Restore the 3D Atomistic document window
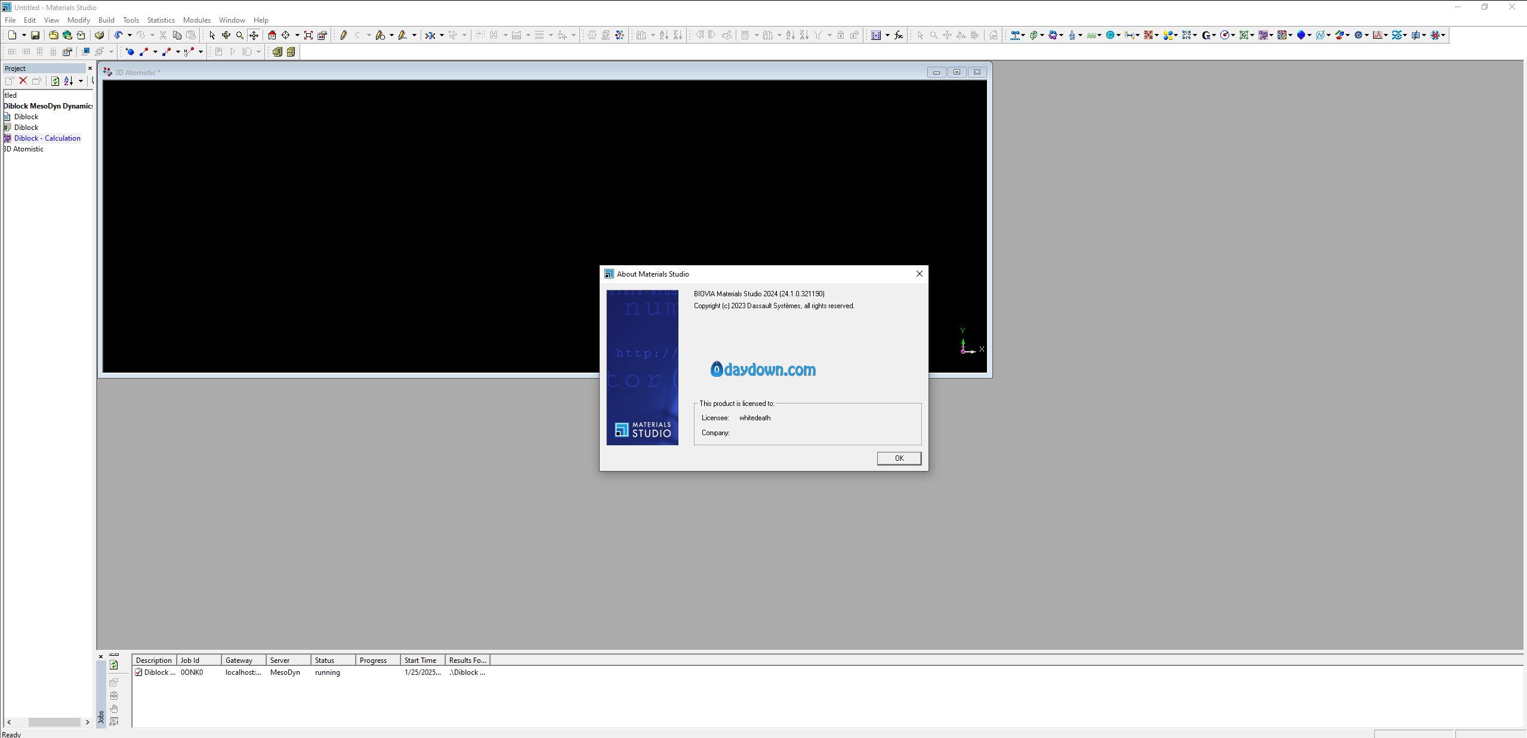The height and width of the screenshot is (738, 1527). click(x=957, y=72)
